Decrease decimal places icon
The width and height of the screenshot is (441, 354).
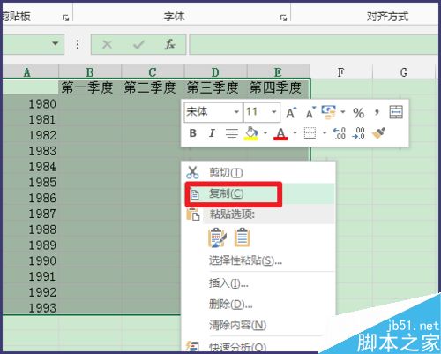[359, 133]
